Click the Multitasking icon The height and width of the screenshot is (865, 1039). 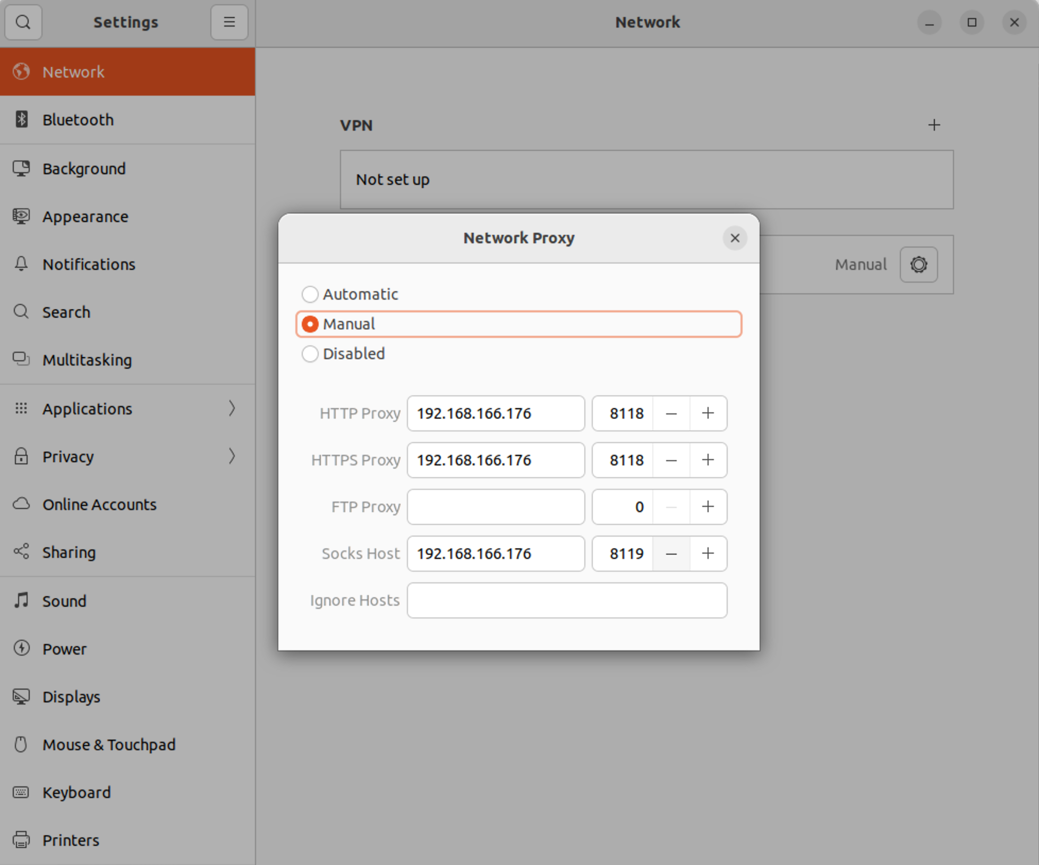pos(21,360)
